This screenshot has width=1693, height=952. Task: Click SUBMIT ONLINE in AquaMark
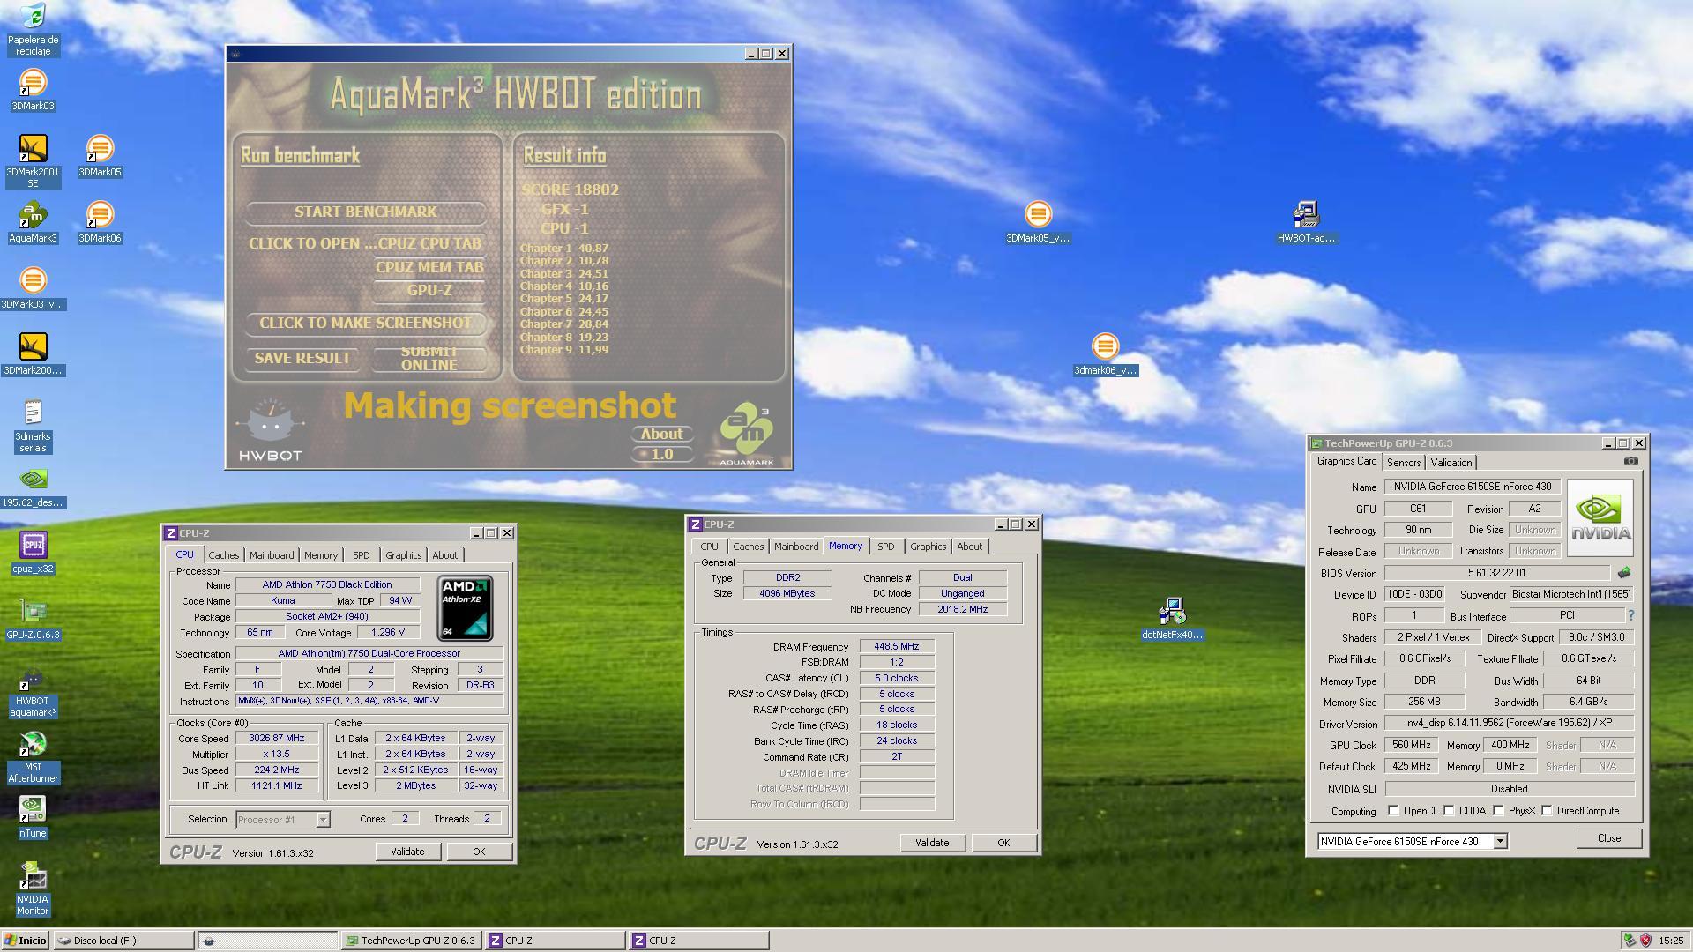click(429, 358)
